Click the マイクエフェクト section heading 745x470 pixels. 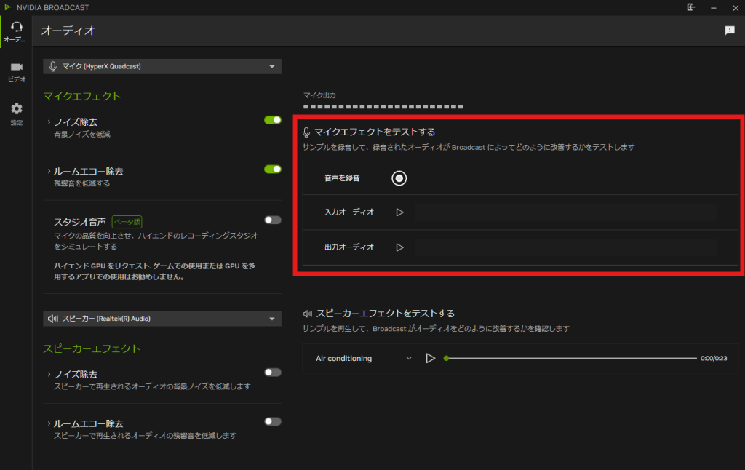[82, 97]
